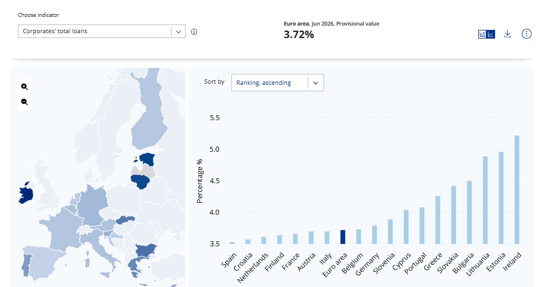549x287 pixels.
Task: Select the Ireland bar in the chart
Action: coord(516,190)
